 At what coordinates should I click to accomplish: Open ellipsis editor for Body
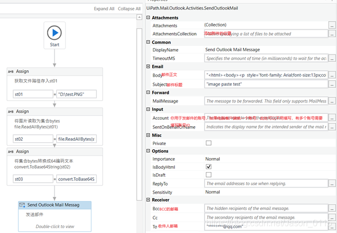[332, 75]
